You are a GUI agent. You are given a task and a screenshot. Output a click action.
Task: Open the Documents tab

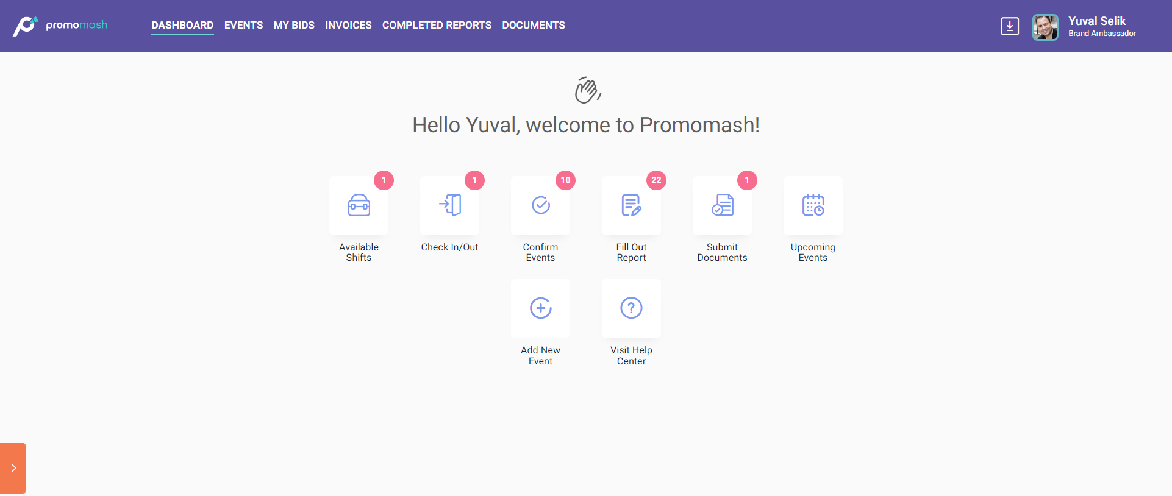[x=534, y=25]
